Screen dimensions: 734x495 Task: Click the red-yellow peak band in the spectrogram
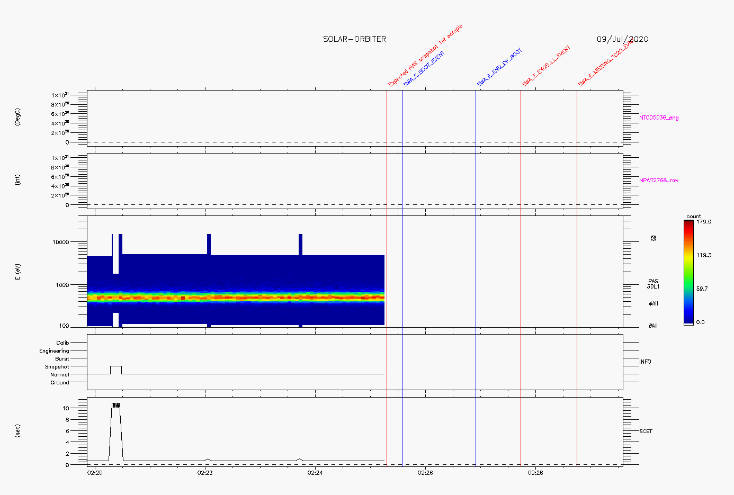[x=236, y=298]
